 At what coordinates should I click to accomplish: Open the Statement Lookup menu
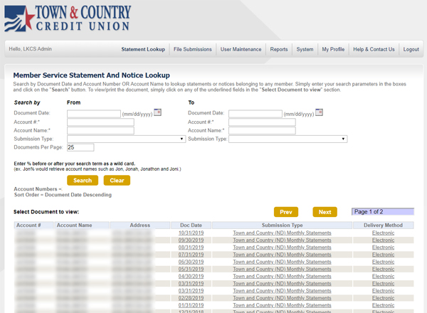pos(143,49)
